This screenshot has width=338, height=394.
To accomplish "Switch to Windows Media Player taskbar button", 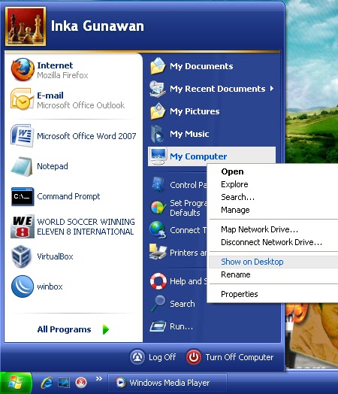I will [x=167, y=383].
